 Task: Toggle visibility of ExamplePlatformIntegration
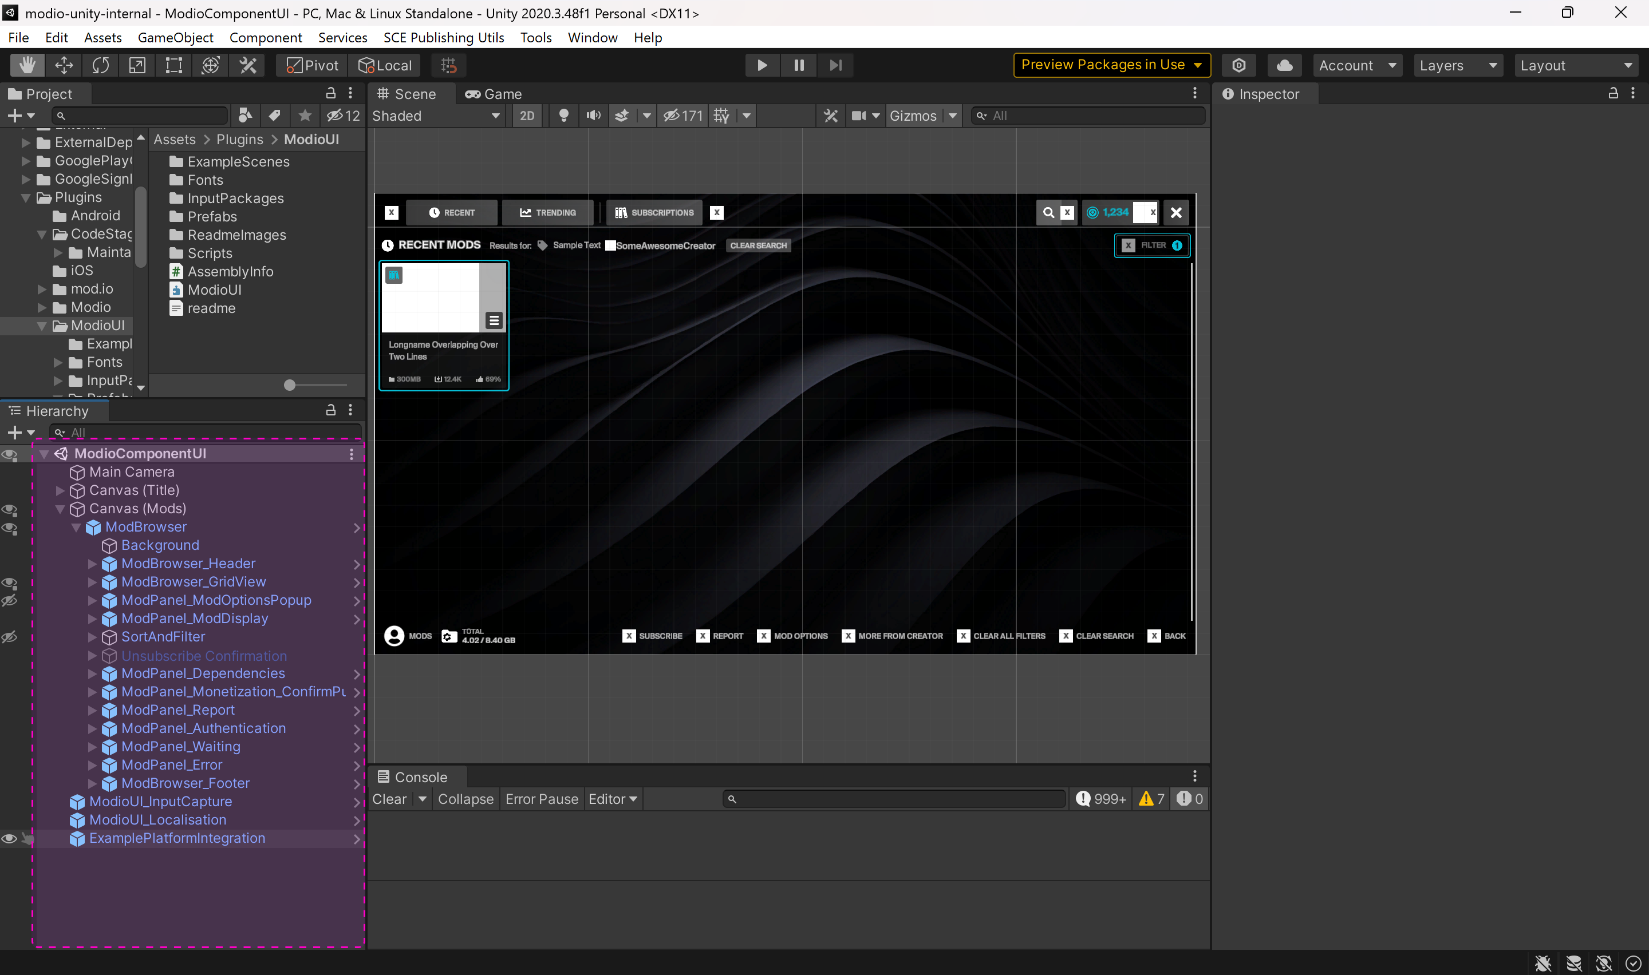click(x=10, y=838)
